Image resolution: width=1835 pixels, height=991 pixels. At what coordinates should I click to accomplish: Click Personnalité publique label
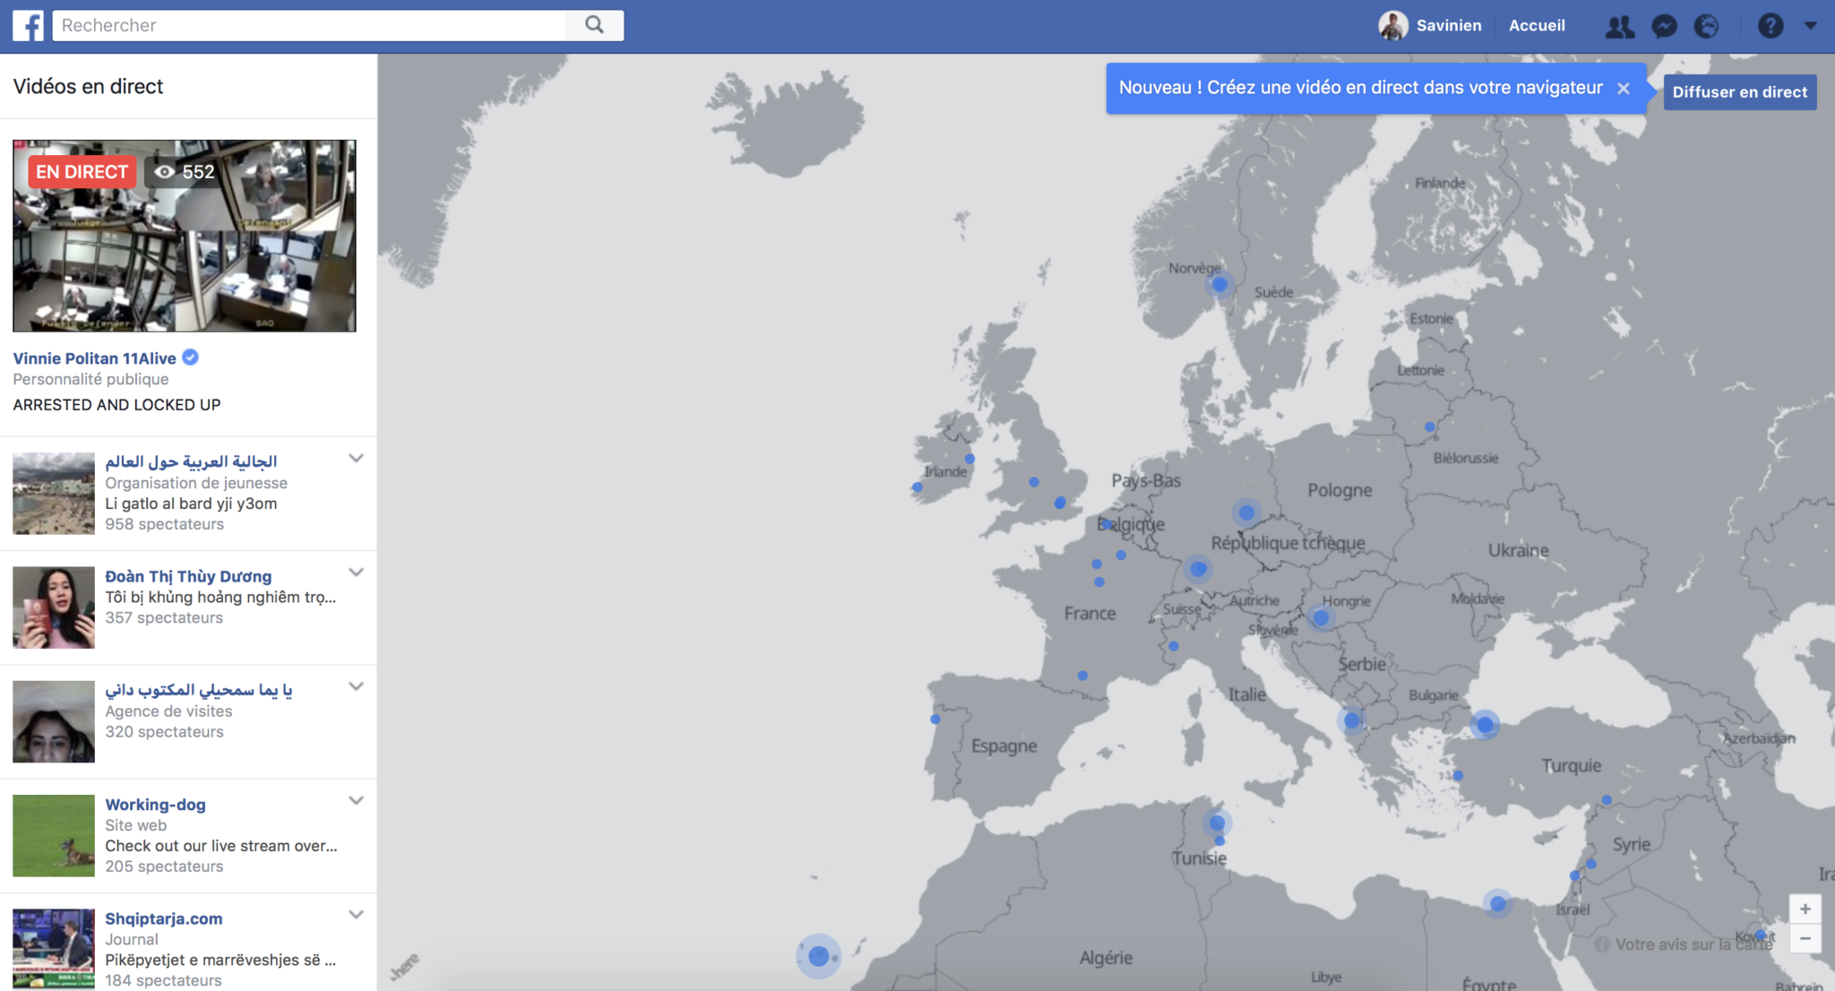(x=90, y=379)
